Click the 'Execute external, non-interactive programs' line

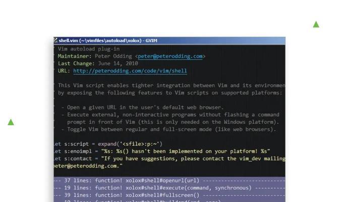coord(171,115)
